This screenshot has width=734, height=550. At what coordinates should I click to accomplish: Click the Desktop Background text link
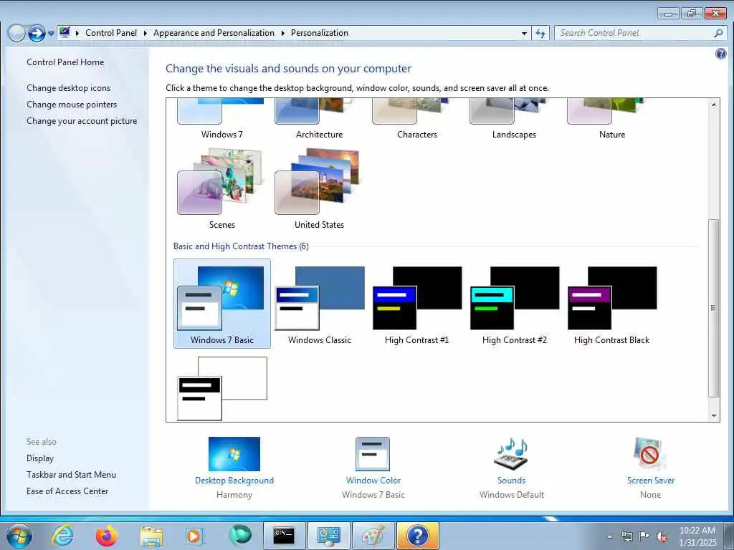click(x=234, y=481)
